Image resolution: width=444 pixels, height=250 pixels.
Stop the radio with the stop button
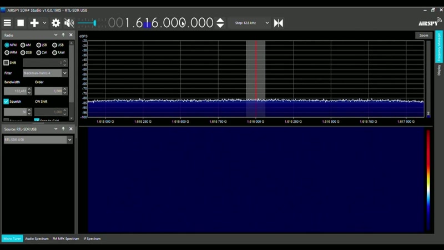pyautogui.click(x=21, y=23)
